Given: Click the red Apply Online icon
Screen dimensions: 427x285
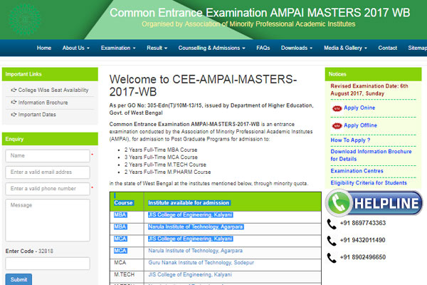Looking at the screenshot, I should click(x=337, y=108).
